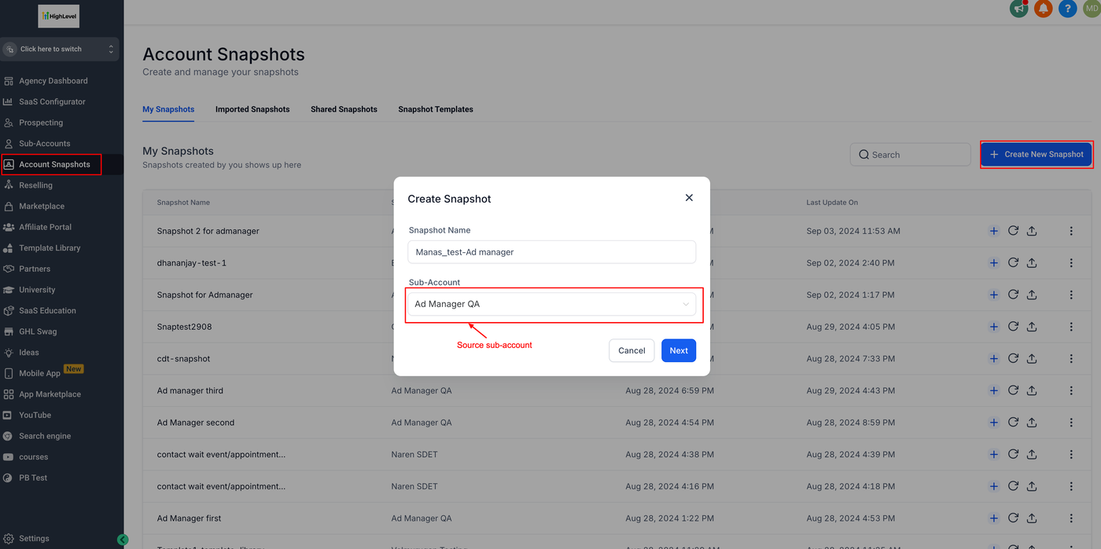The width and height of the screenshot is (1101, 549).
Task: Click the snapshots Search box
Action: (911, 155)
